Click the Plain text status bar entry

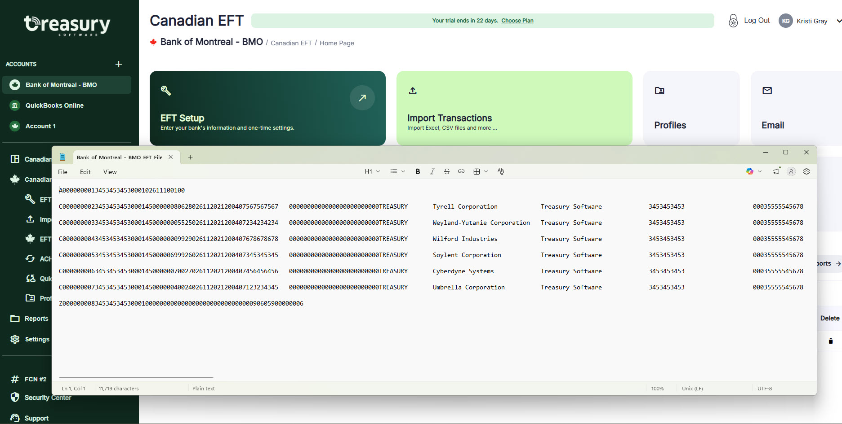[x=204, y=389]
